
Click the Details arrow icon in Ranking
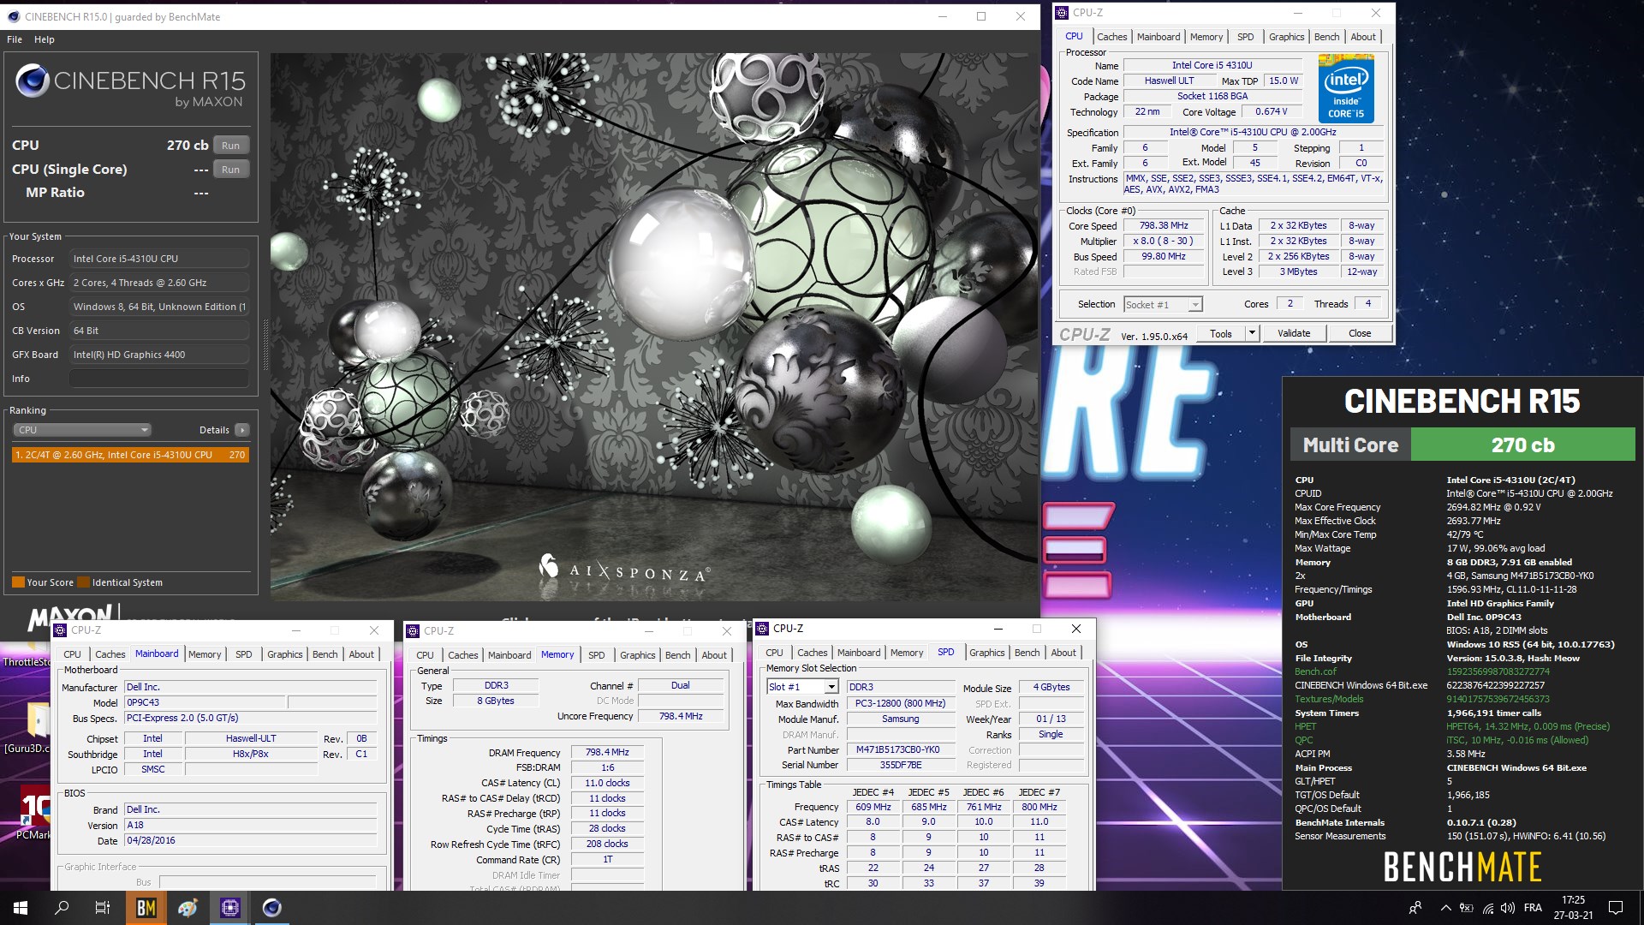click(x=242, y=430)
